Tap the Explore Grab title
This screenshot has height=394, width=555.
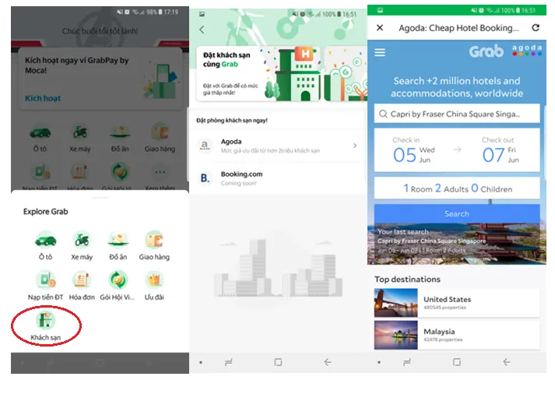tap(46, 211)
